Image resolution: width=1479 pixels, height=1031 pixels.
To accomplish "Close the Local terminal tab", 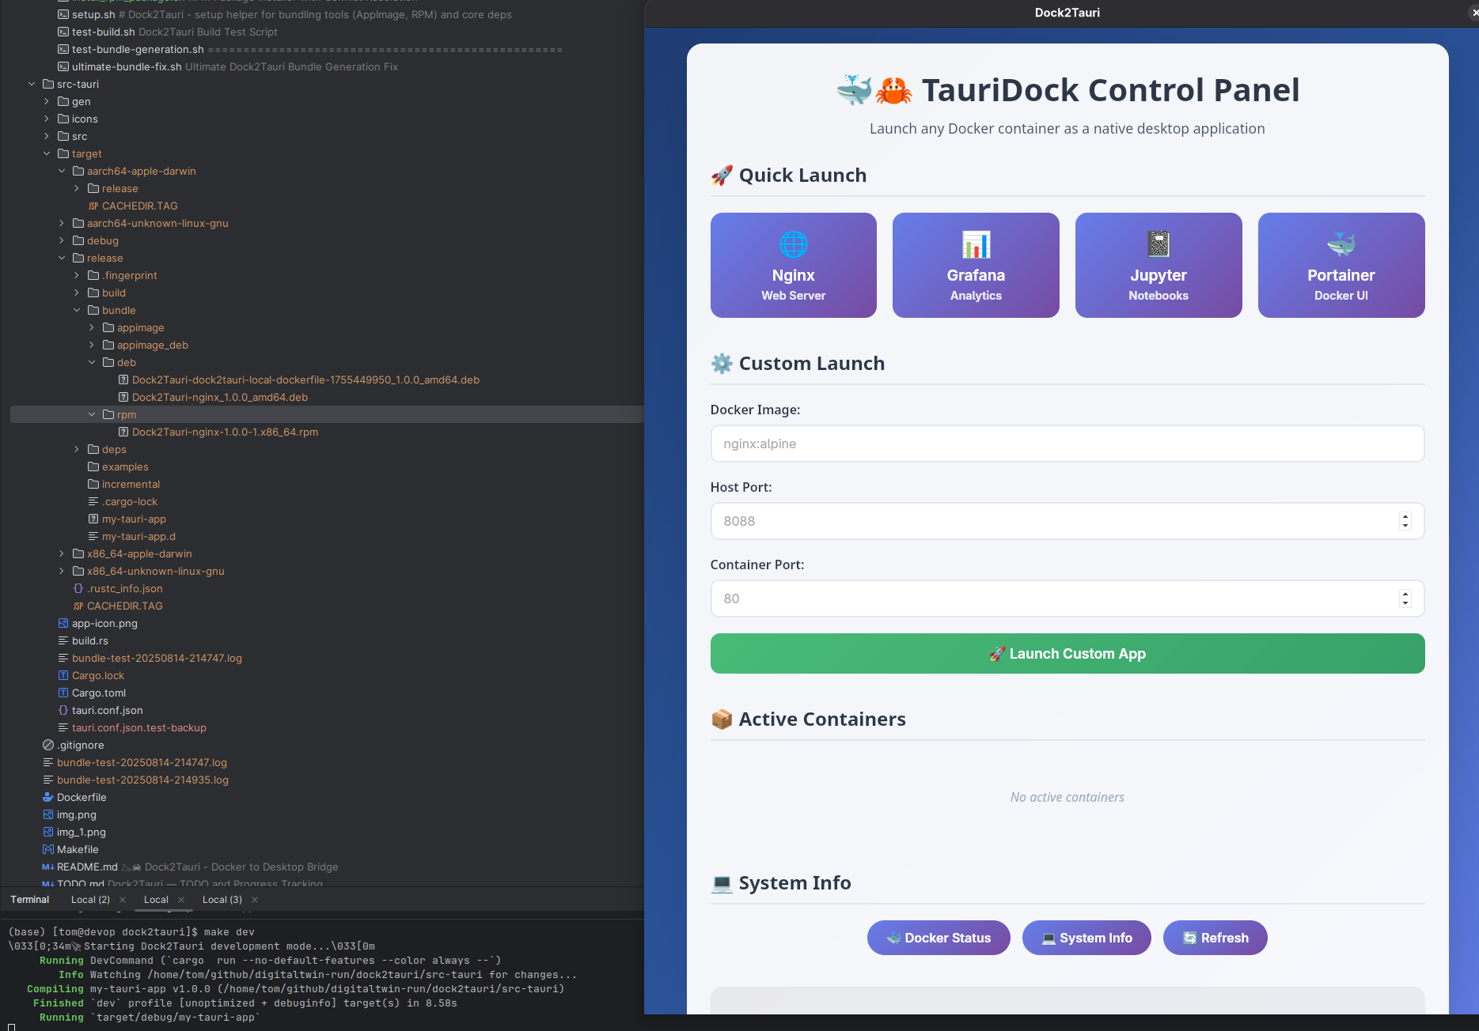I will coord(181,900).
